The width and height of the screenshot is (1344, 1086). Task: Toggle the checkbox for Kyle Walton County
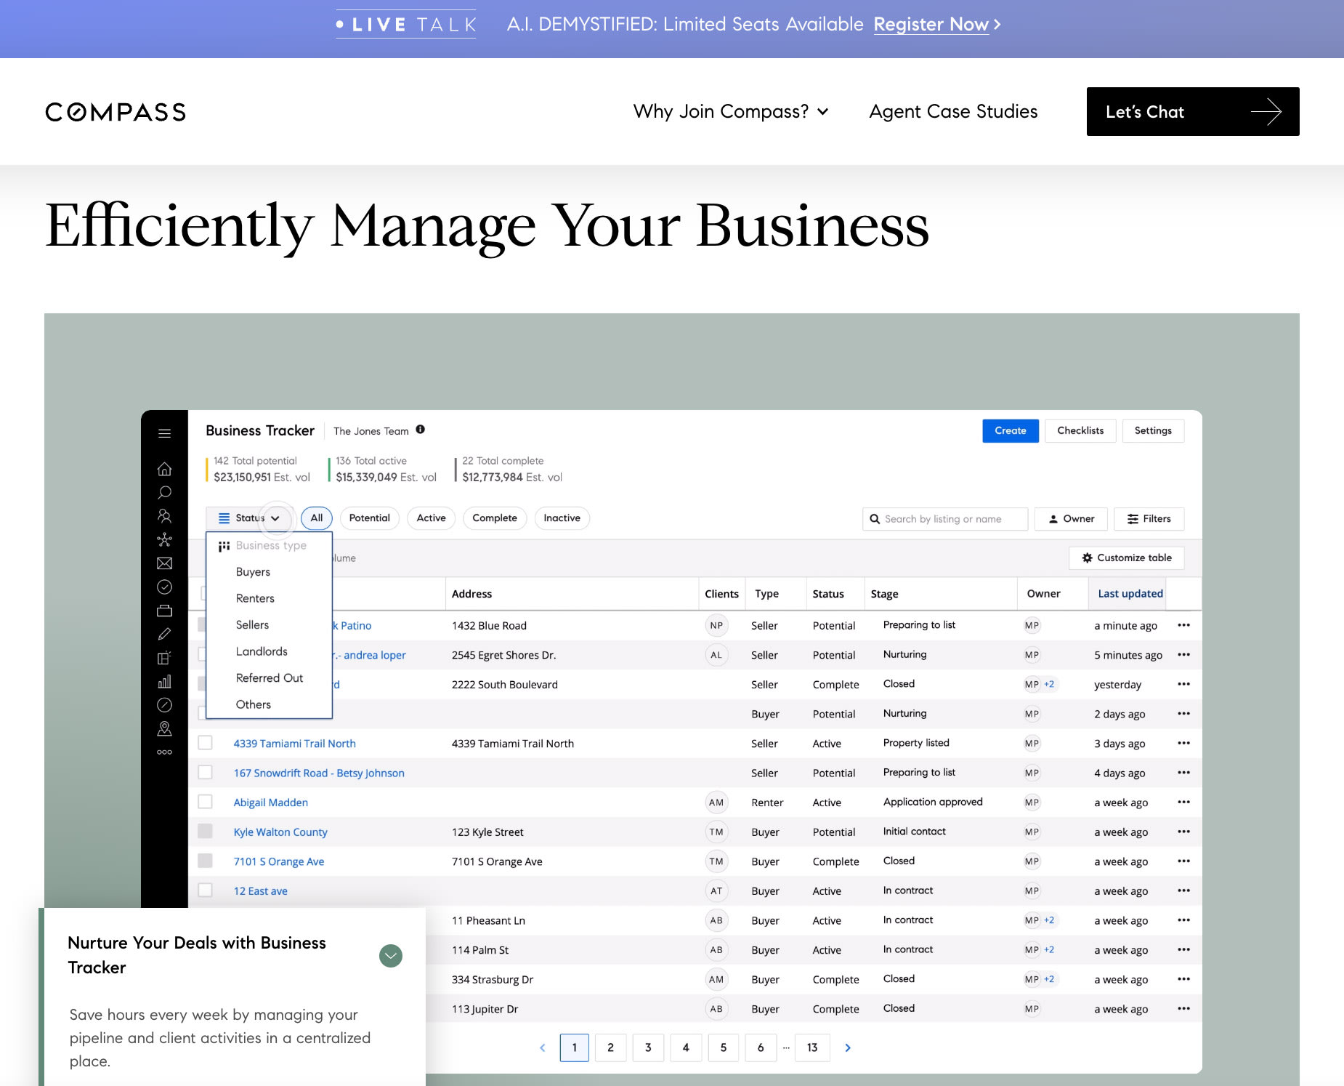[206, 831]
